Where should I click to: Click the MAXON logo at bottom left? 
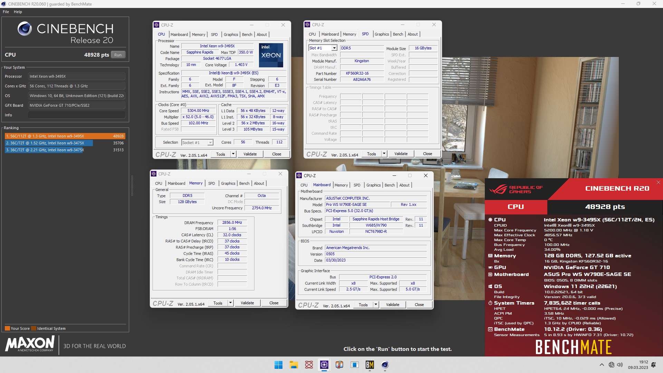(30, 344)
